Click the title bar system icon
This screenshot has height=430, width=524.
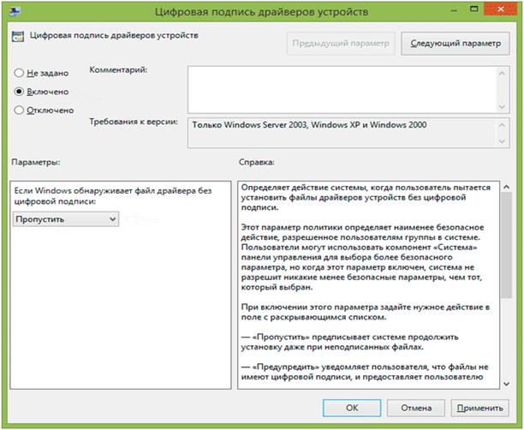[15, 11]
